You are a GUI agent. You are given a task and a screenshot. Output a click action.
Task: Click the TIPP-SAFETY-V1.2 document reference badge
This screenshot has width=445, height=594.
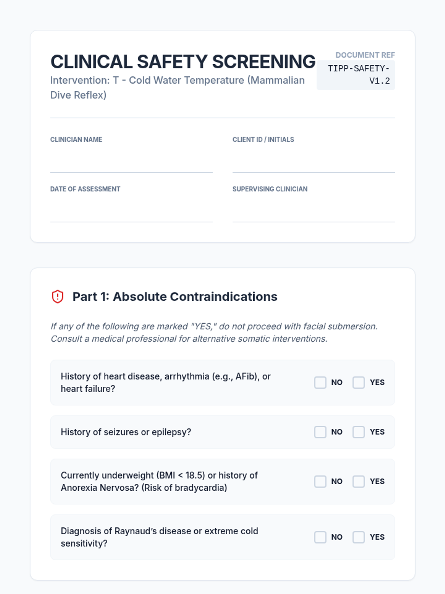pos(356,75)
